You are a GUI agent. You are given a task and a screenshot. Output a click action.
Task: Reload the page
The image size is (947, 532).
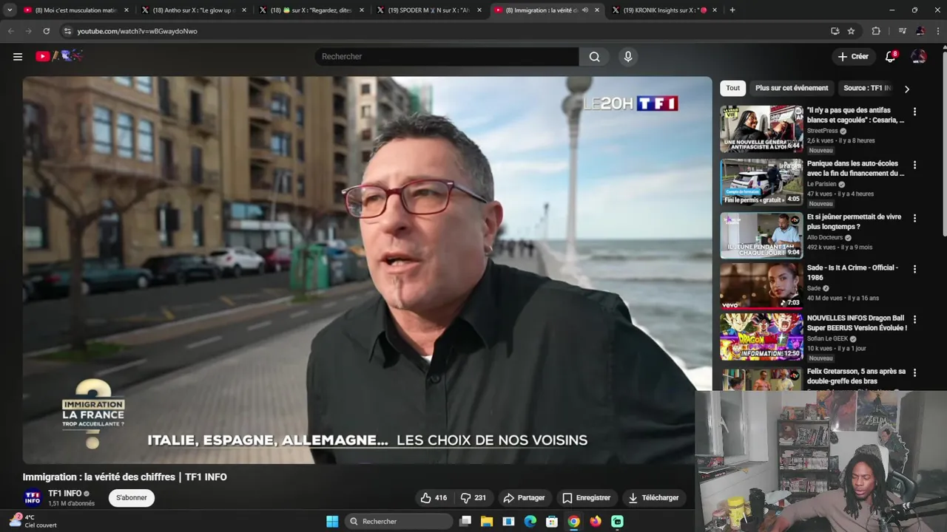pos(47,31)
